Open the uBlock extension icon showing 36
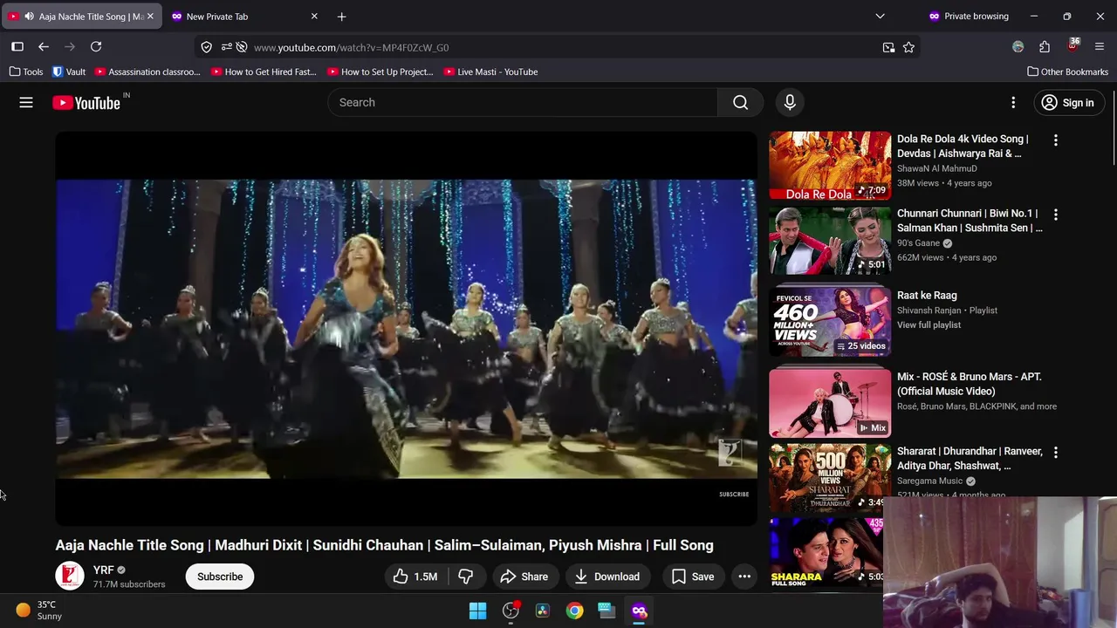Viewport: 1117px width, 628px height. [x=1072, y=45]
